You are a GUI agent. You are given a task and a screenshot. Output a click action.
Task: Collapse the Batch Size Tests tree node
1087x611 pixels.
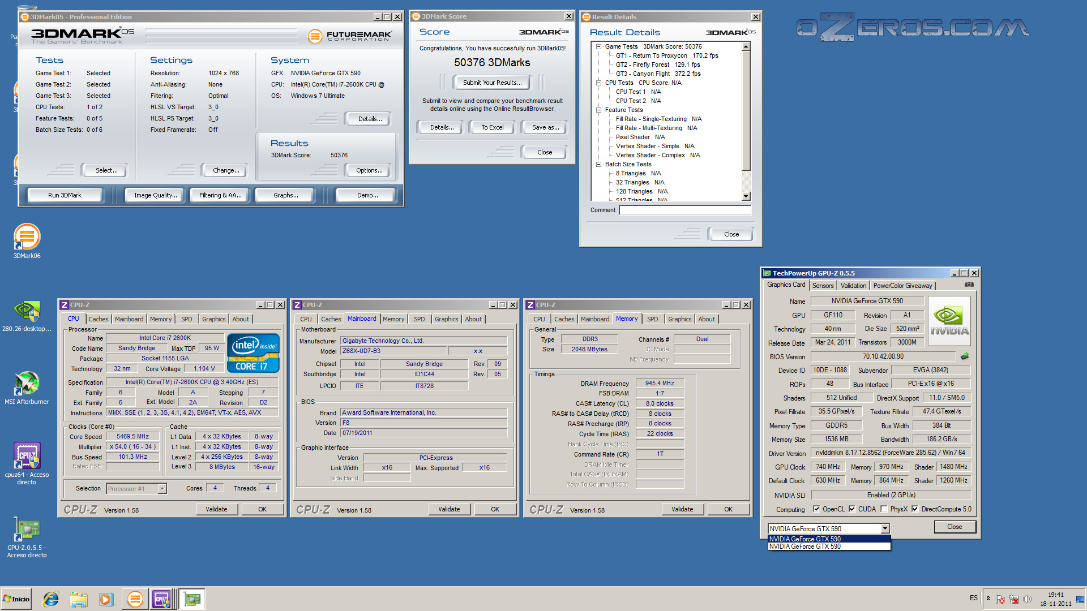tap(598, 165)
